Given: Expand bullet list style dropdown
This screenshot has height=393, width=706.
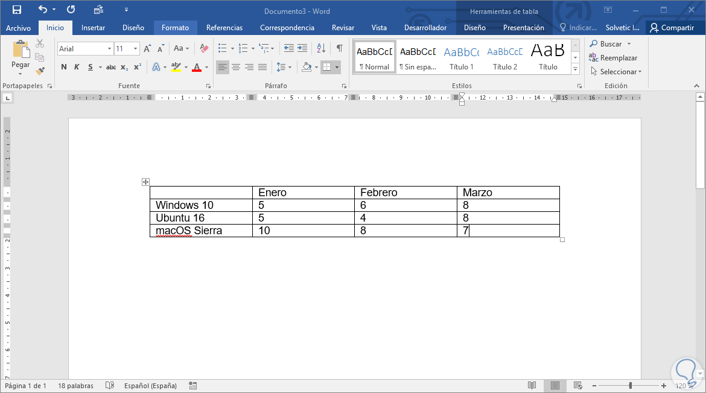Looking at the screenshot, I should click(233, 49).
